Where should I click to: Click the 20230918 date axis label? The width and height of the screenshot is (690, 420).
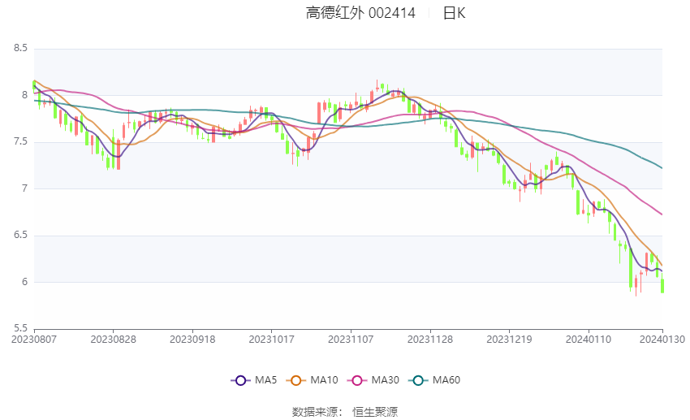pos(192,338)
